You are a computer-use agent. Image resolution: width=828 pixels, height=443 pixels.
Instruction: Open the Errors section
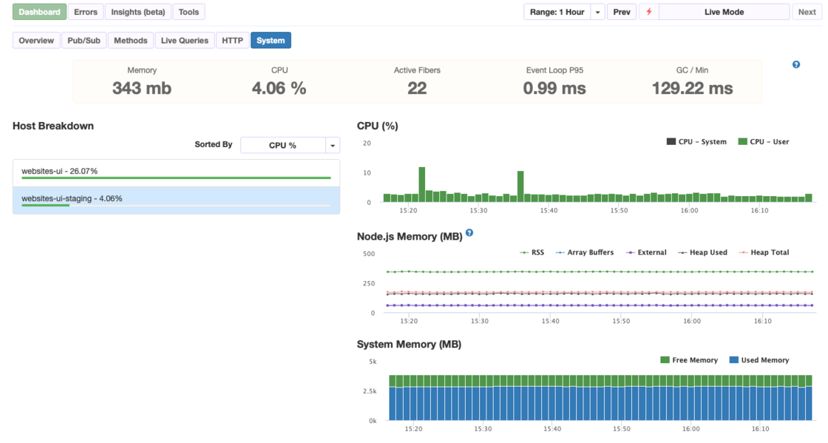(x=86, y=11)
